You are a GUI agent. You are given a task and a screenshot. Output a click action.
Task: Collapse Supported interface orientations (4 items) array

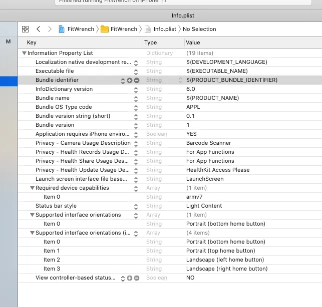tap(32, 233)
